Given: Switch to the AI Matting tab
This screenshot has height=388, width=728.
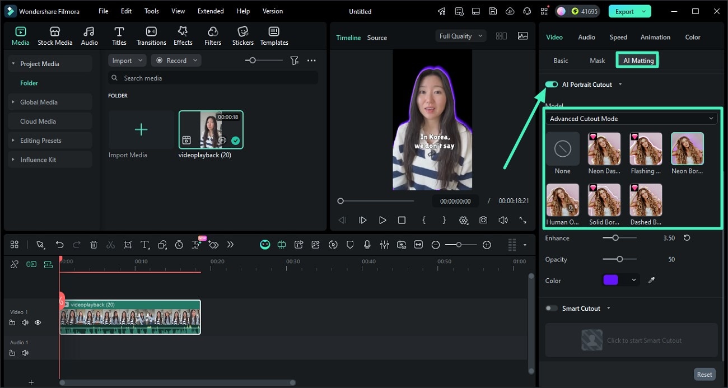Looking at the screenshot, I should point(637,60).
